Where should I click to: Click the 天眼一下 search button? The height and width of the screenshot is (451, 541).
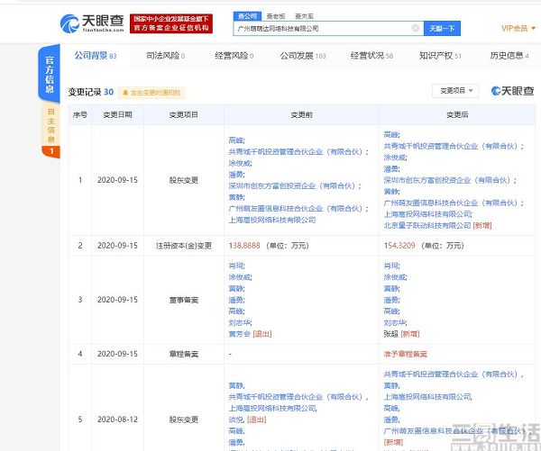click(442, 28)
